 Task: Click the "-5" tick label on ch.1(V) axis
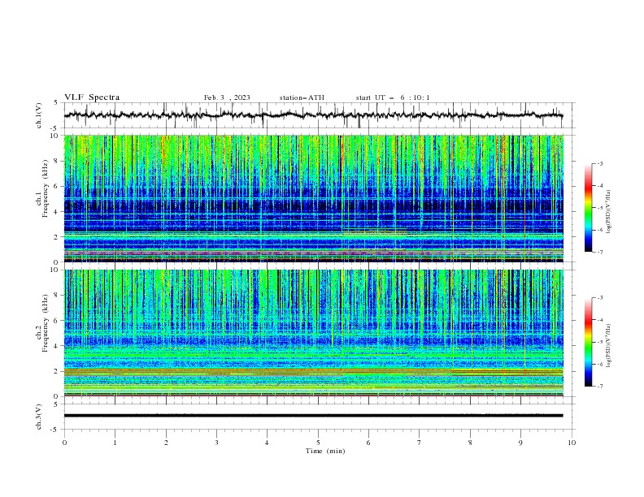point(55,128)
